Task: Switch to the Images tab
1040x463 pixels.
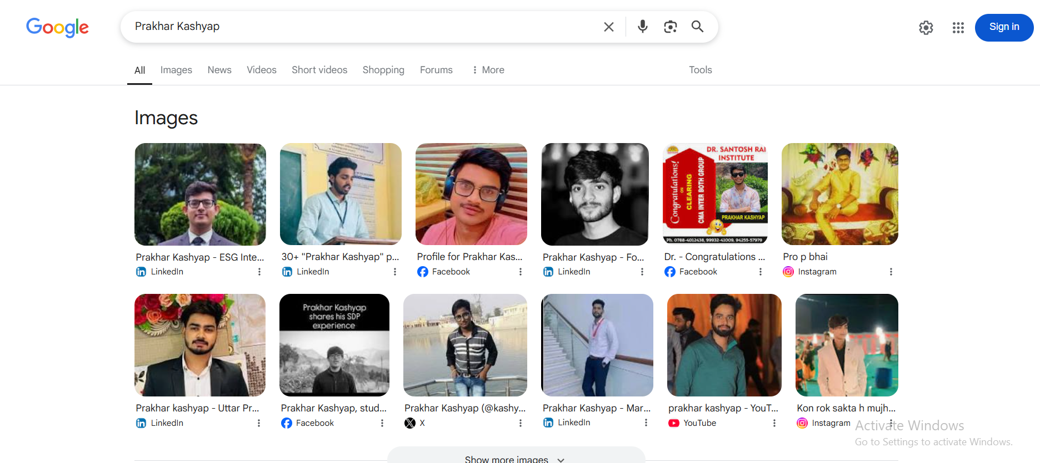Action: click(x=176, y=70)
